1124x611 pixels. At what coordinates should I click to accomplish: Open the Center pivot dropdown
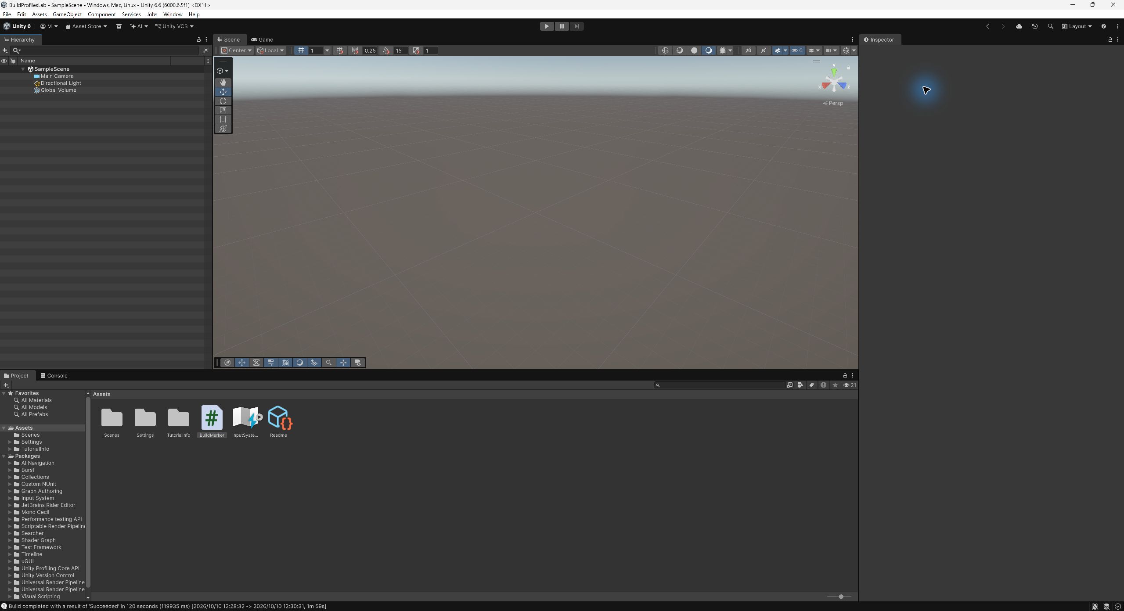[x=236, y=50]
